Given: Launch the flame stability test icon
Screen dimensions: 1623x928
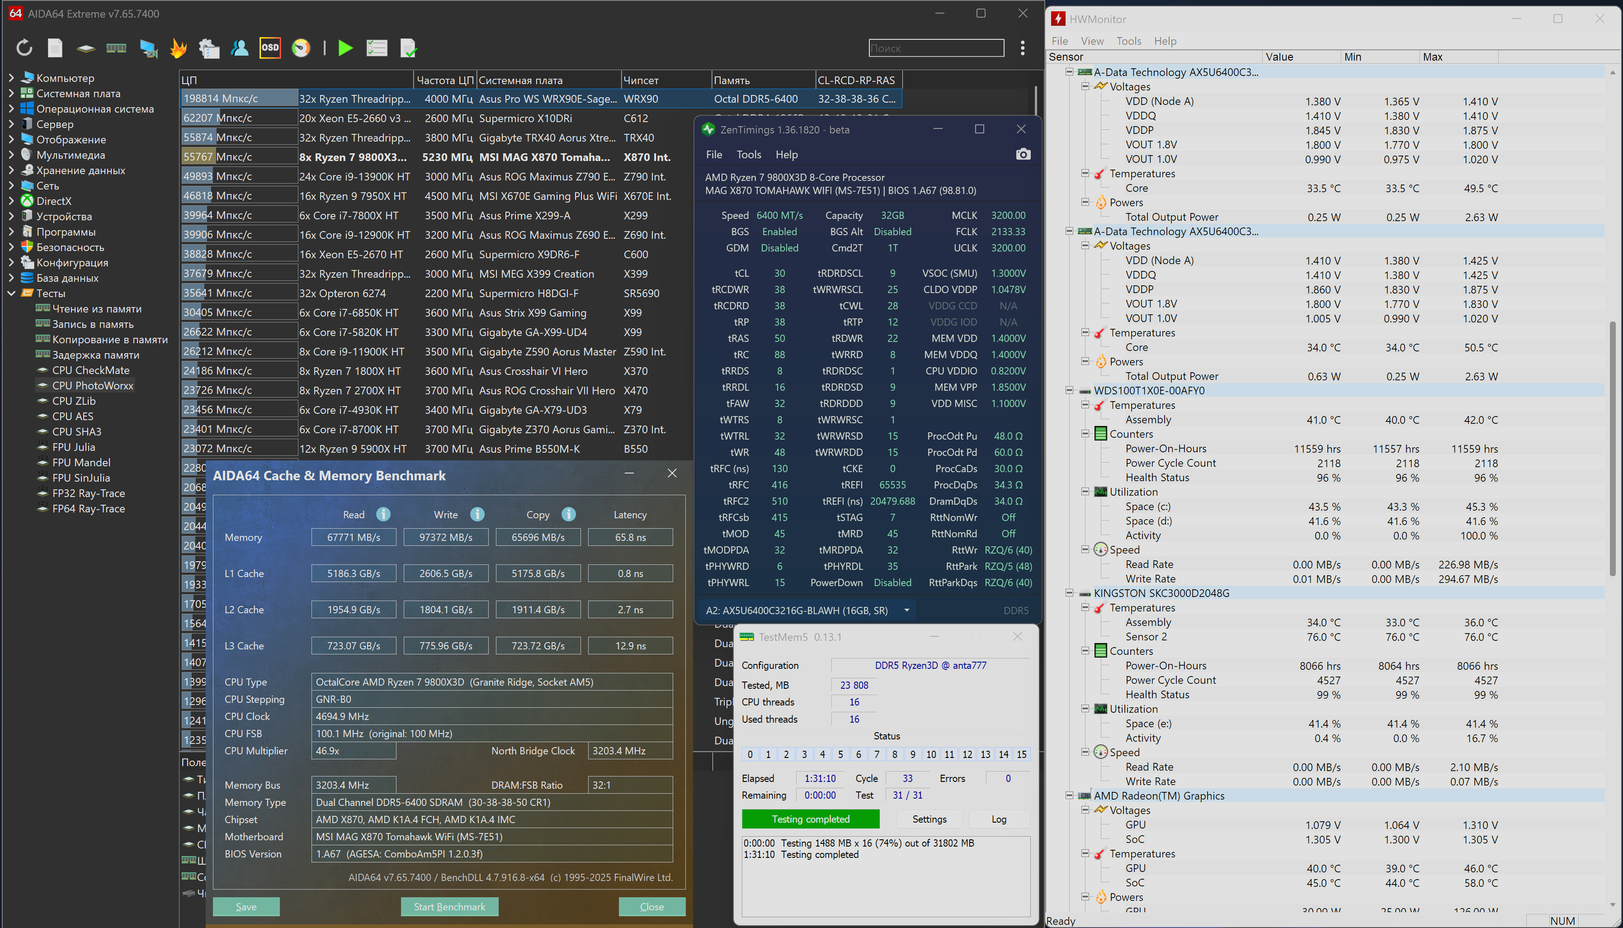Looking at the screenshot, I should (179, 48).
